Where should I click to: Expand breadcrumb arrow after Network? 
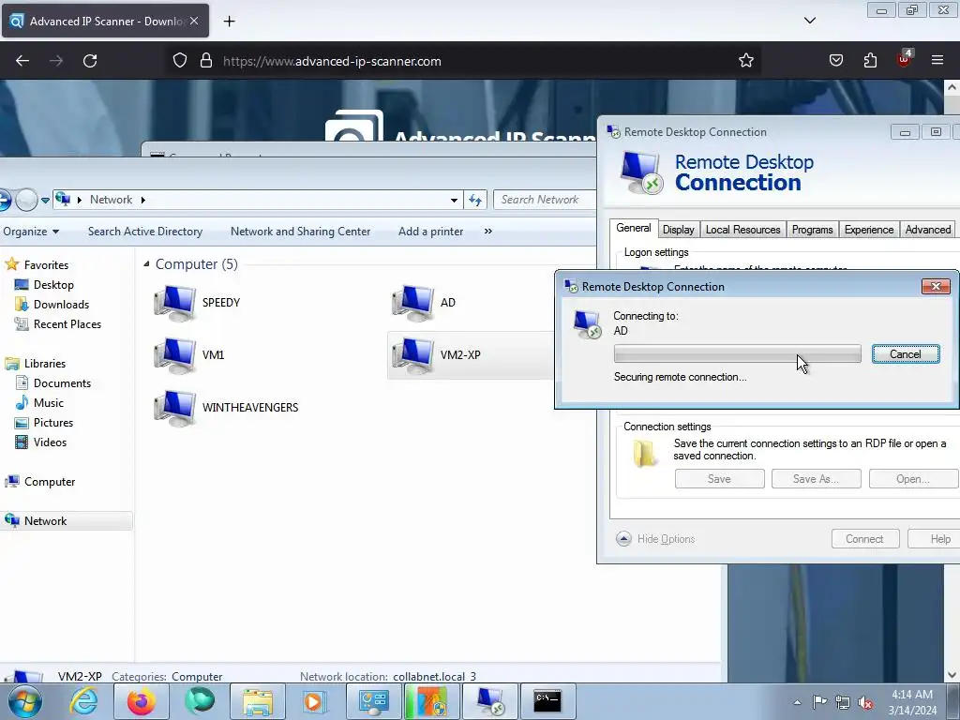(143, 200)
